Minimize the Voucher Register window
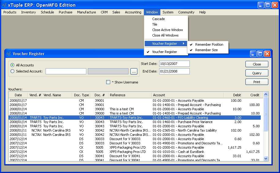The image size is (280, 173). pos(253,54)
